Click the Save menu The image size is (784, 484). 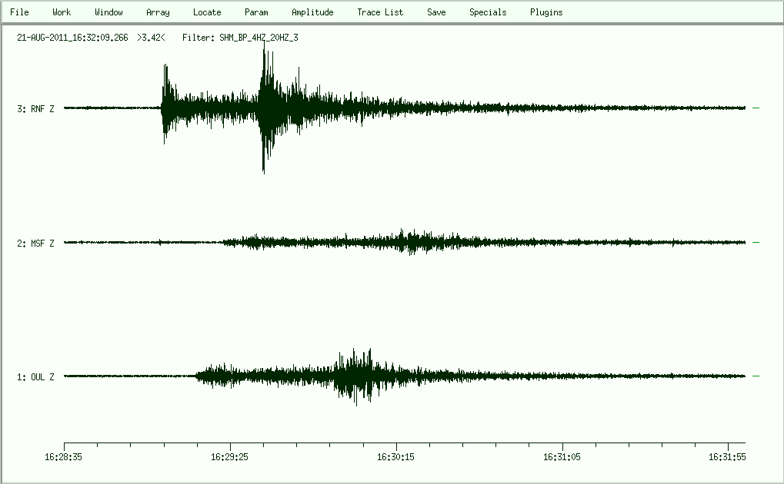point(436,12)
